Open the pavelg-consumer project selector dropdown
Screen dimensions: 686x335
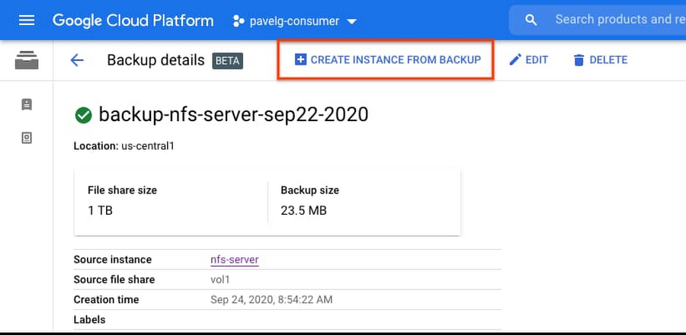coord(295,21)
